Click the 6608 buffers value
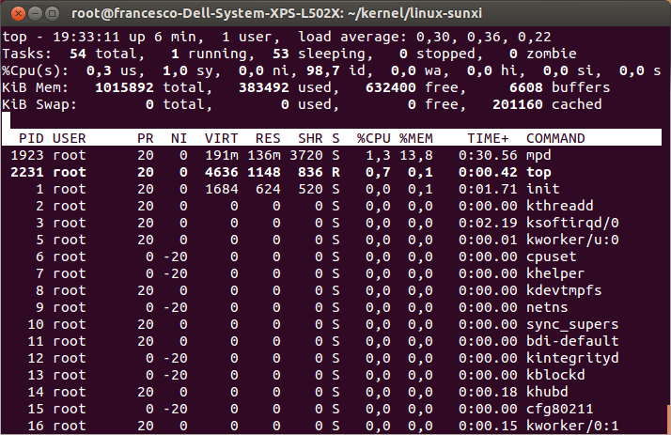Screen dimensions: 671x435 pos(526,87)
